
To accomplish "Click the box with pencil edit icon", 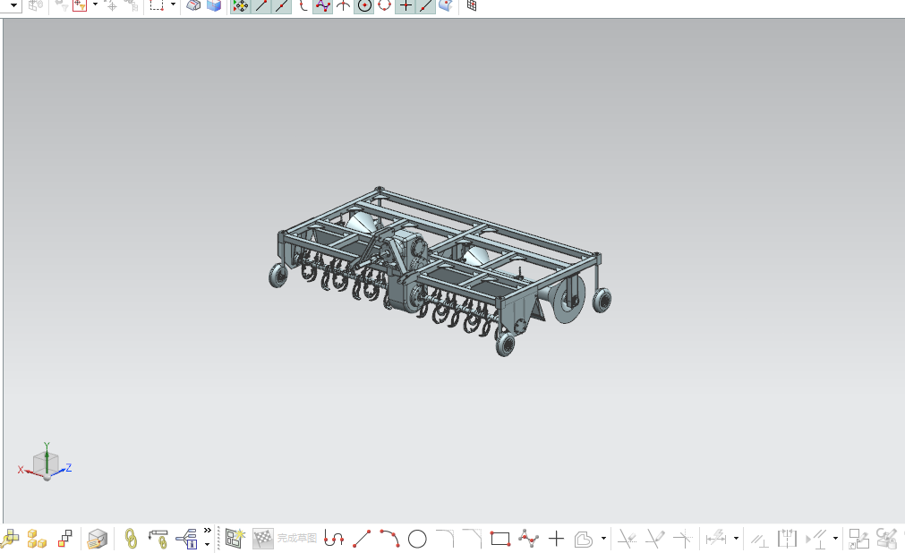I will (x=98, y=540).
